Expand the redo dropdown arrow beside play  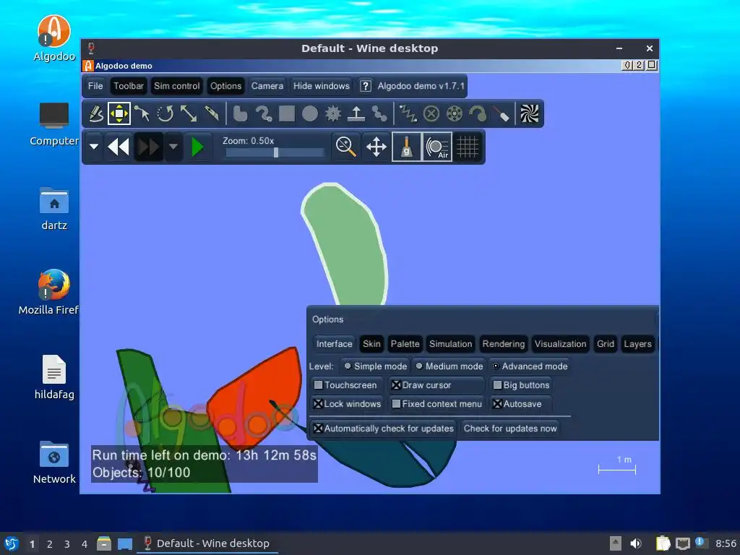tap(173, 147)
